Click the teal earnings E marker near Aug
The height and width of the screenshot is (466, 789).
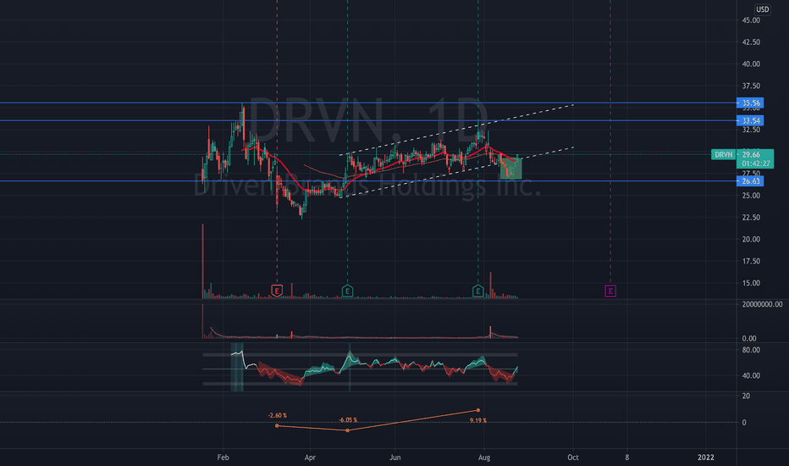point(478,291)
